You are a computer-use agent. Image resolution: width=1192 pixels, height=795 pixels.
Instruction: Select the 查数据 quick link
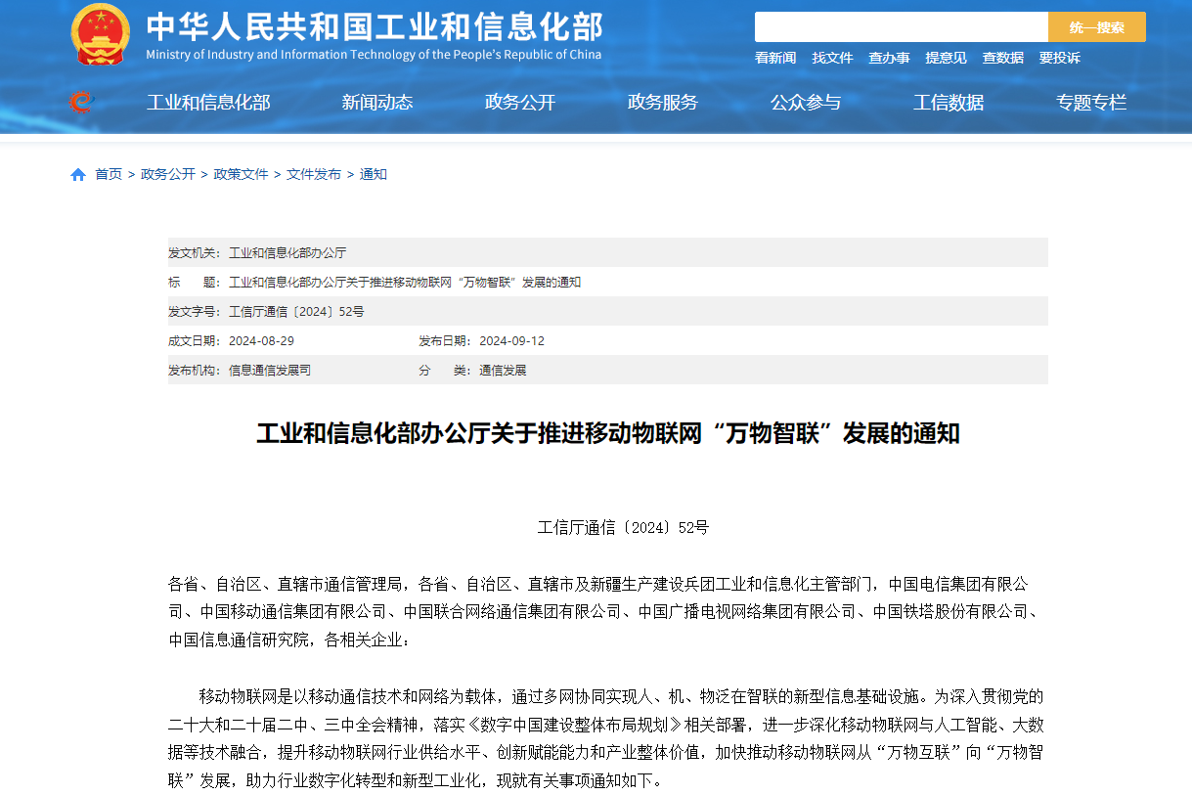point(1002,58)
